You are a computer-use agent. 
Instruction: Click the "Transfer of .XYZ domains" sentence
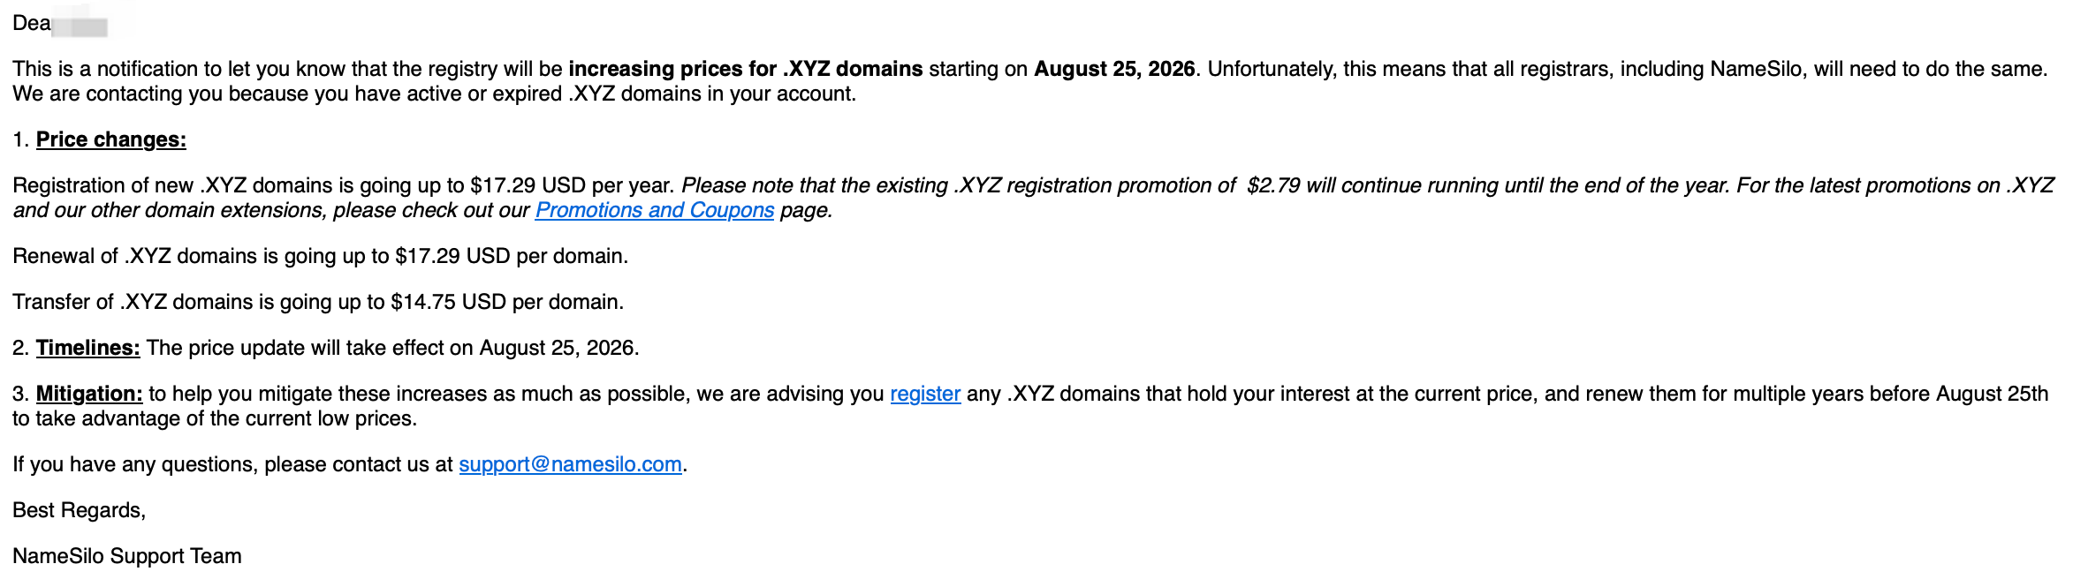[318, 302]
